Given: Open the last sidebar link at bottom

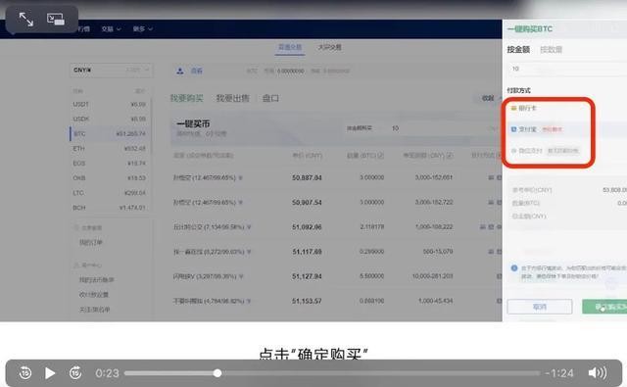Looking at the screenshot, I should pos(94,310).
